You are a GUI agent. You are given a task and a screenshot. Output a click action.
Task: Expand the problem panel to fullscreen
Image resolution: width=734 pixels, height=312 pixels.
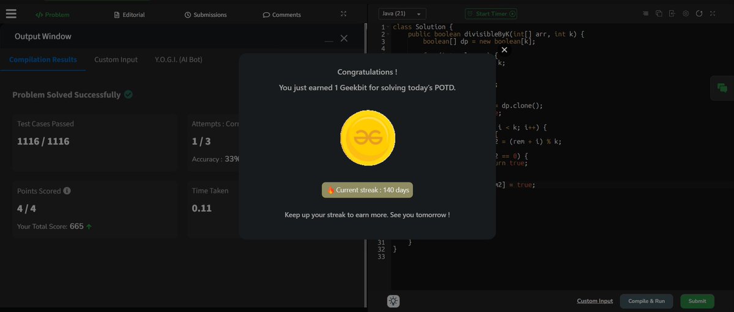click(343, 14)
